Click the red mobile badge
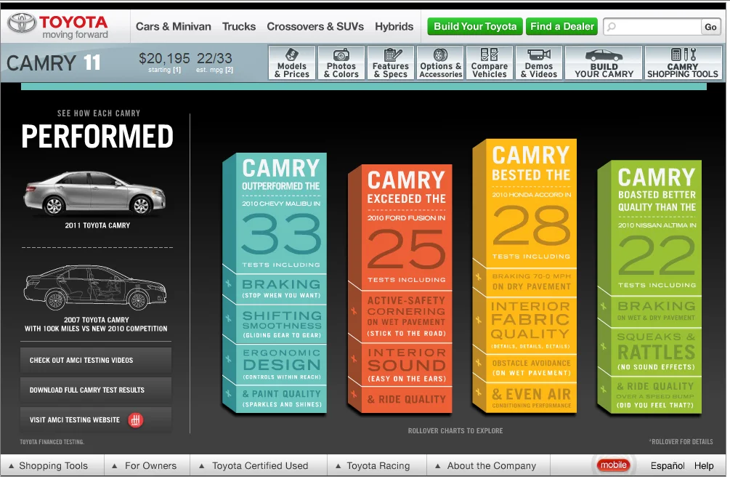The height and width of the screenshot is (482, 730). 613,465
